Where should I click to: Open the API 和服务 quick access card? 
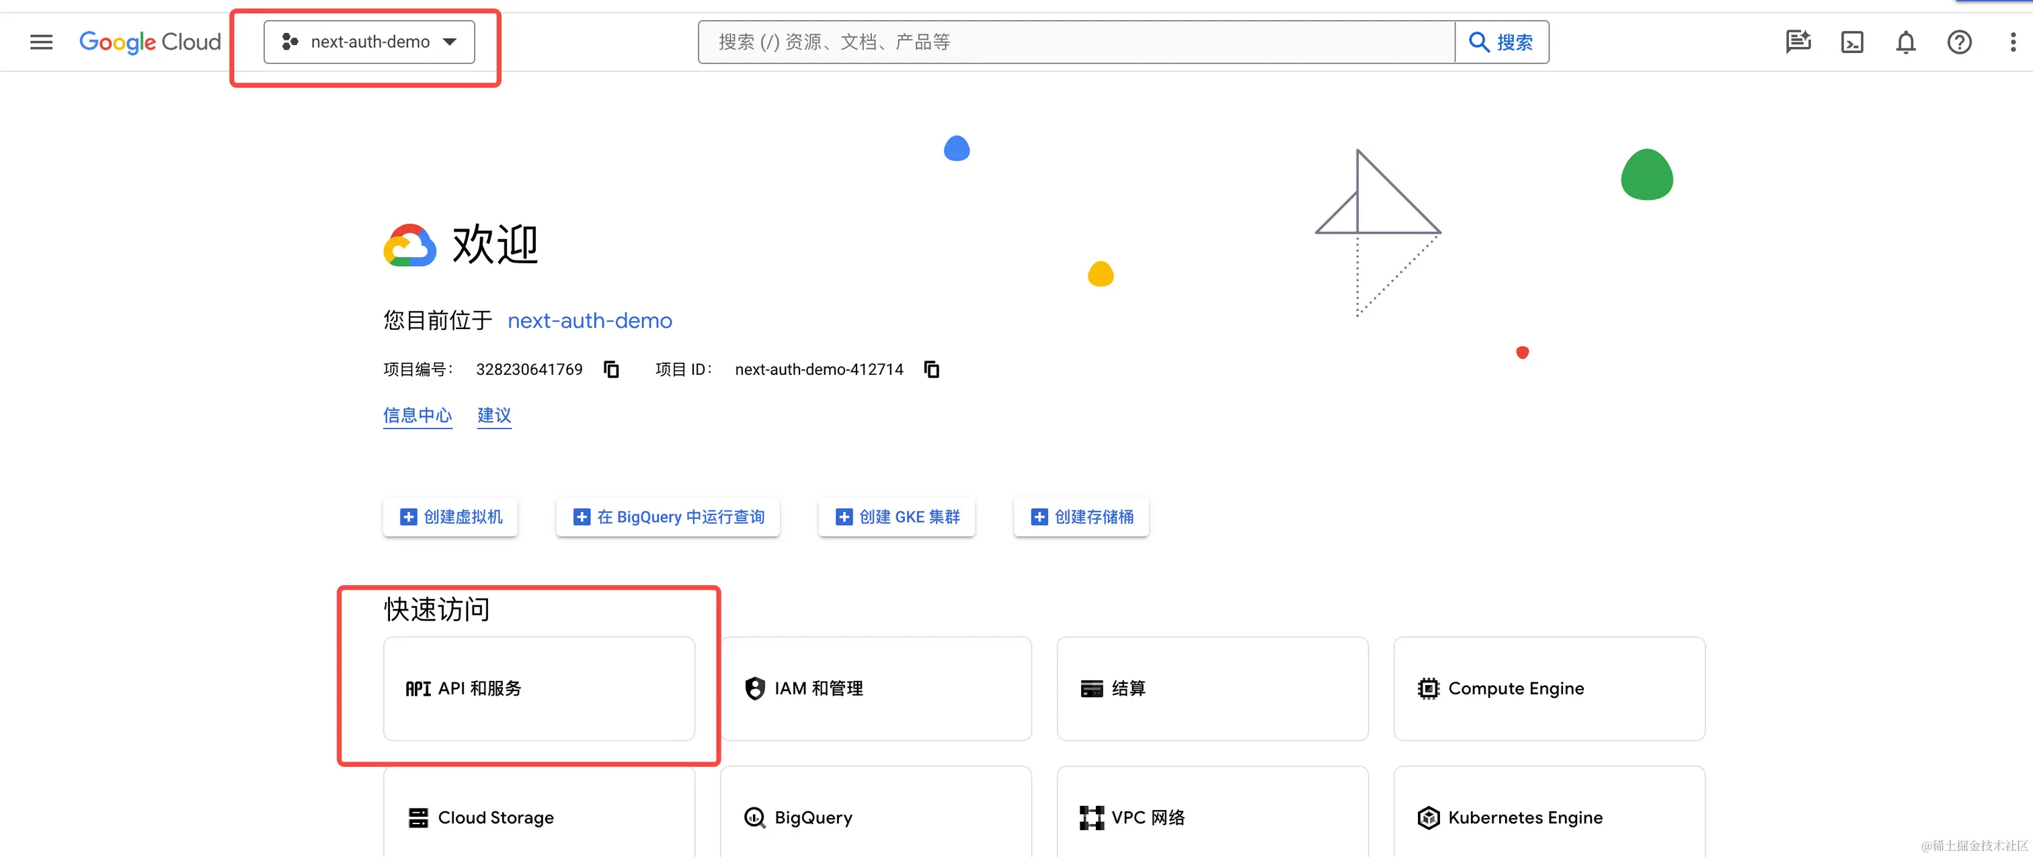pyautogui.click(x=539, y=688)
